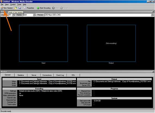Close the video panel with its X

pyautogui.click(x=153, y=11)
